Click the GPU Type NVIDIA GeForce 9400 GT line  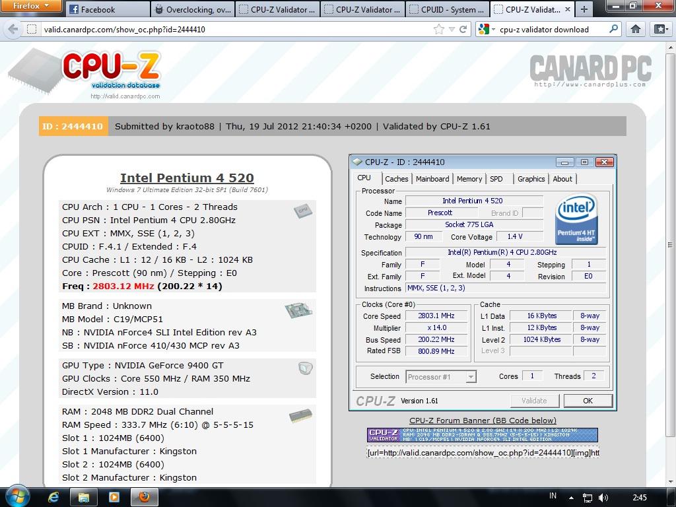(x=143, y=366)
